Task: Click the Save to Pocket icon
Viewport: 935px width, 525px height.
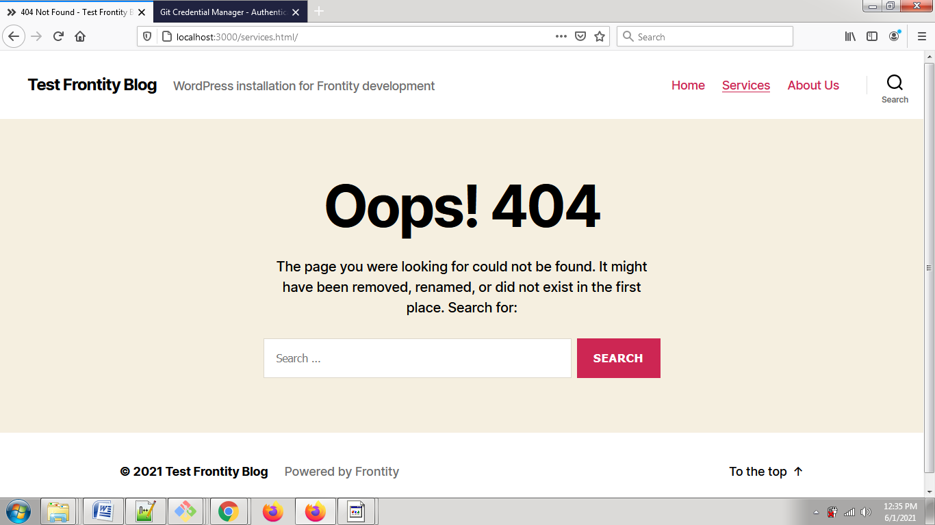Action: [580, 37]
